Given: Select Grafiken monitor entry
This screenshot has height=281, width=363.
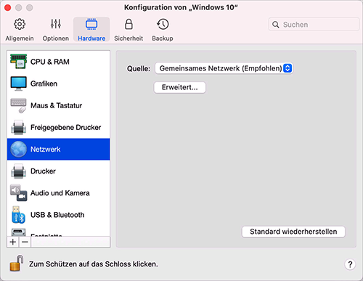Looking at the screenshot, I should (59, 84).
